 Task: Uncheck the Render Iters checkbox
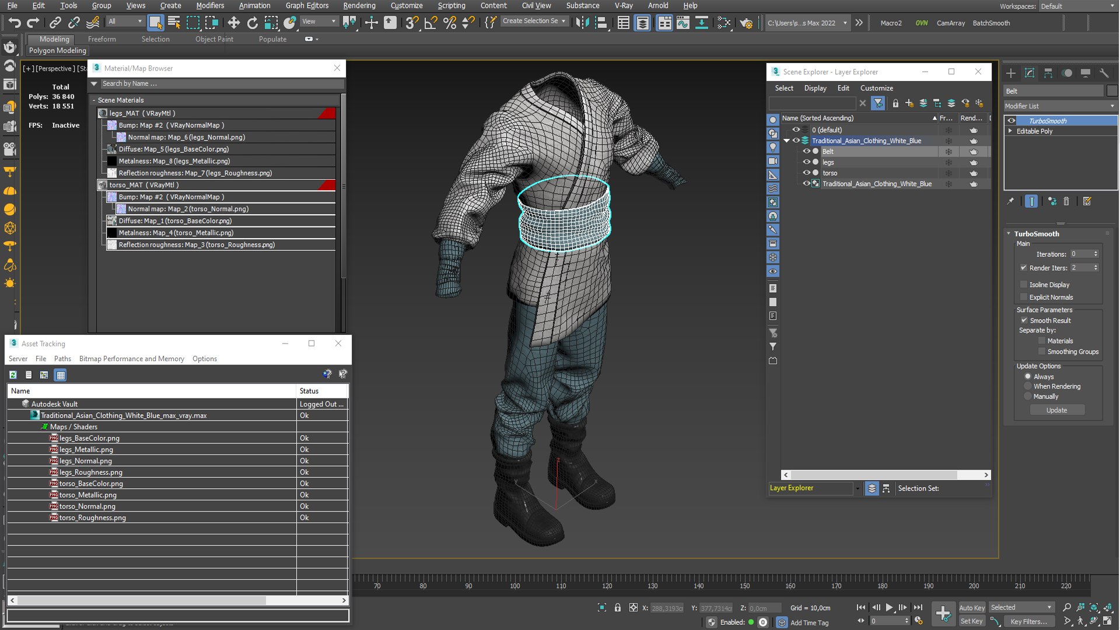[x=1024, y=268]
